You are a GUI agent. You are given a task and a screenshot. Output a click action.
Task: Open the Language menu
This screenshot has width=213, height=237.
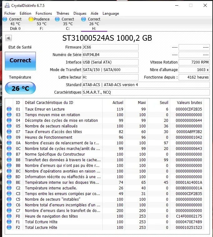(111, 13)
